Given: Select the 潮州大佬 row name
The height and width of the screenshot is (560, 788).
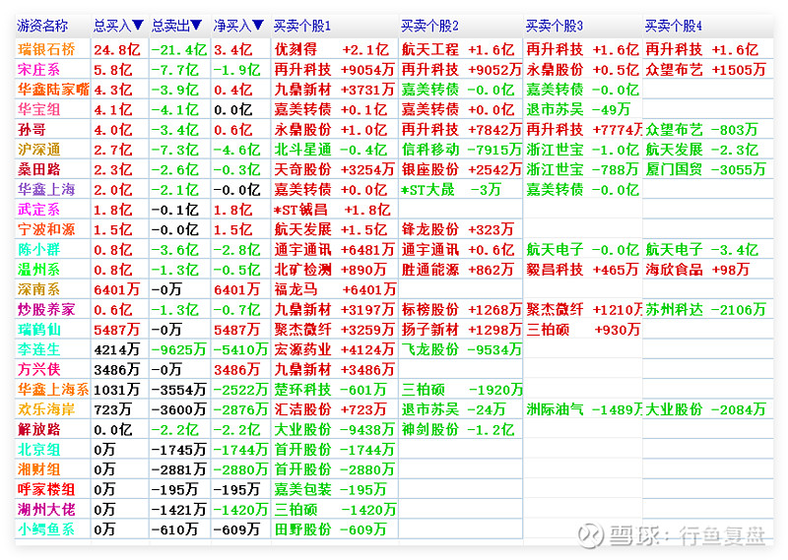Looking at the screenshot, I should click(46, 510).
